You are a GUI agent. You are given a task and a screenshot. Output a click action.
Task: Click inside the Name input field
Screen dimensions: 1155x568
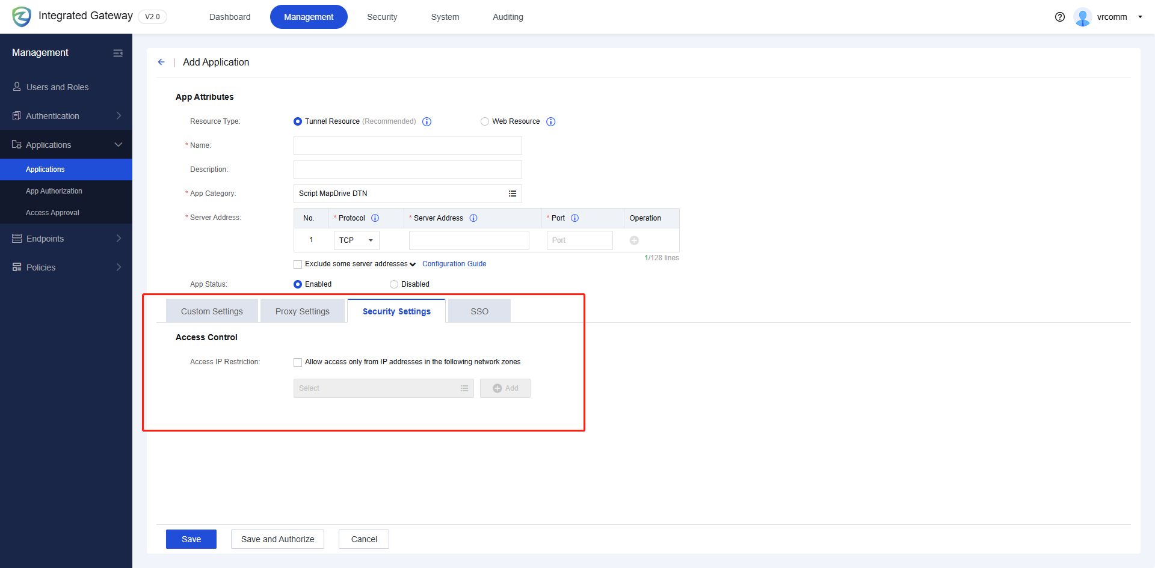[x=407, y=145]
